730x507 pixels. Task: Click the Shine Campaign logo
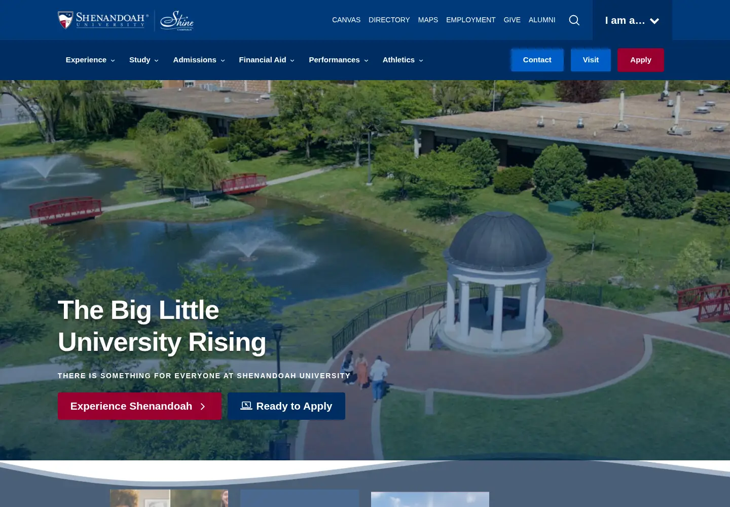tap(177, 21)
